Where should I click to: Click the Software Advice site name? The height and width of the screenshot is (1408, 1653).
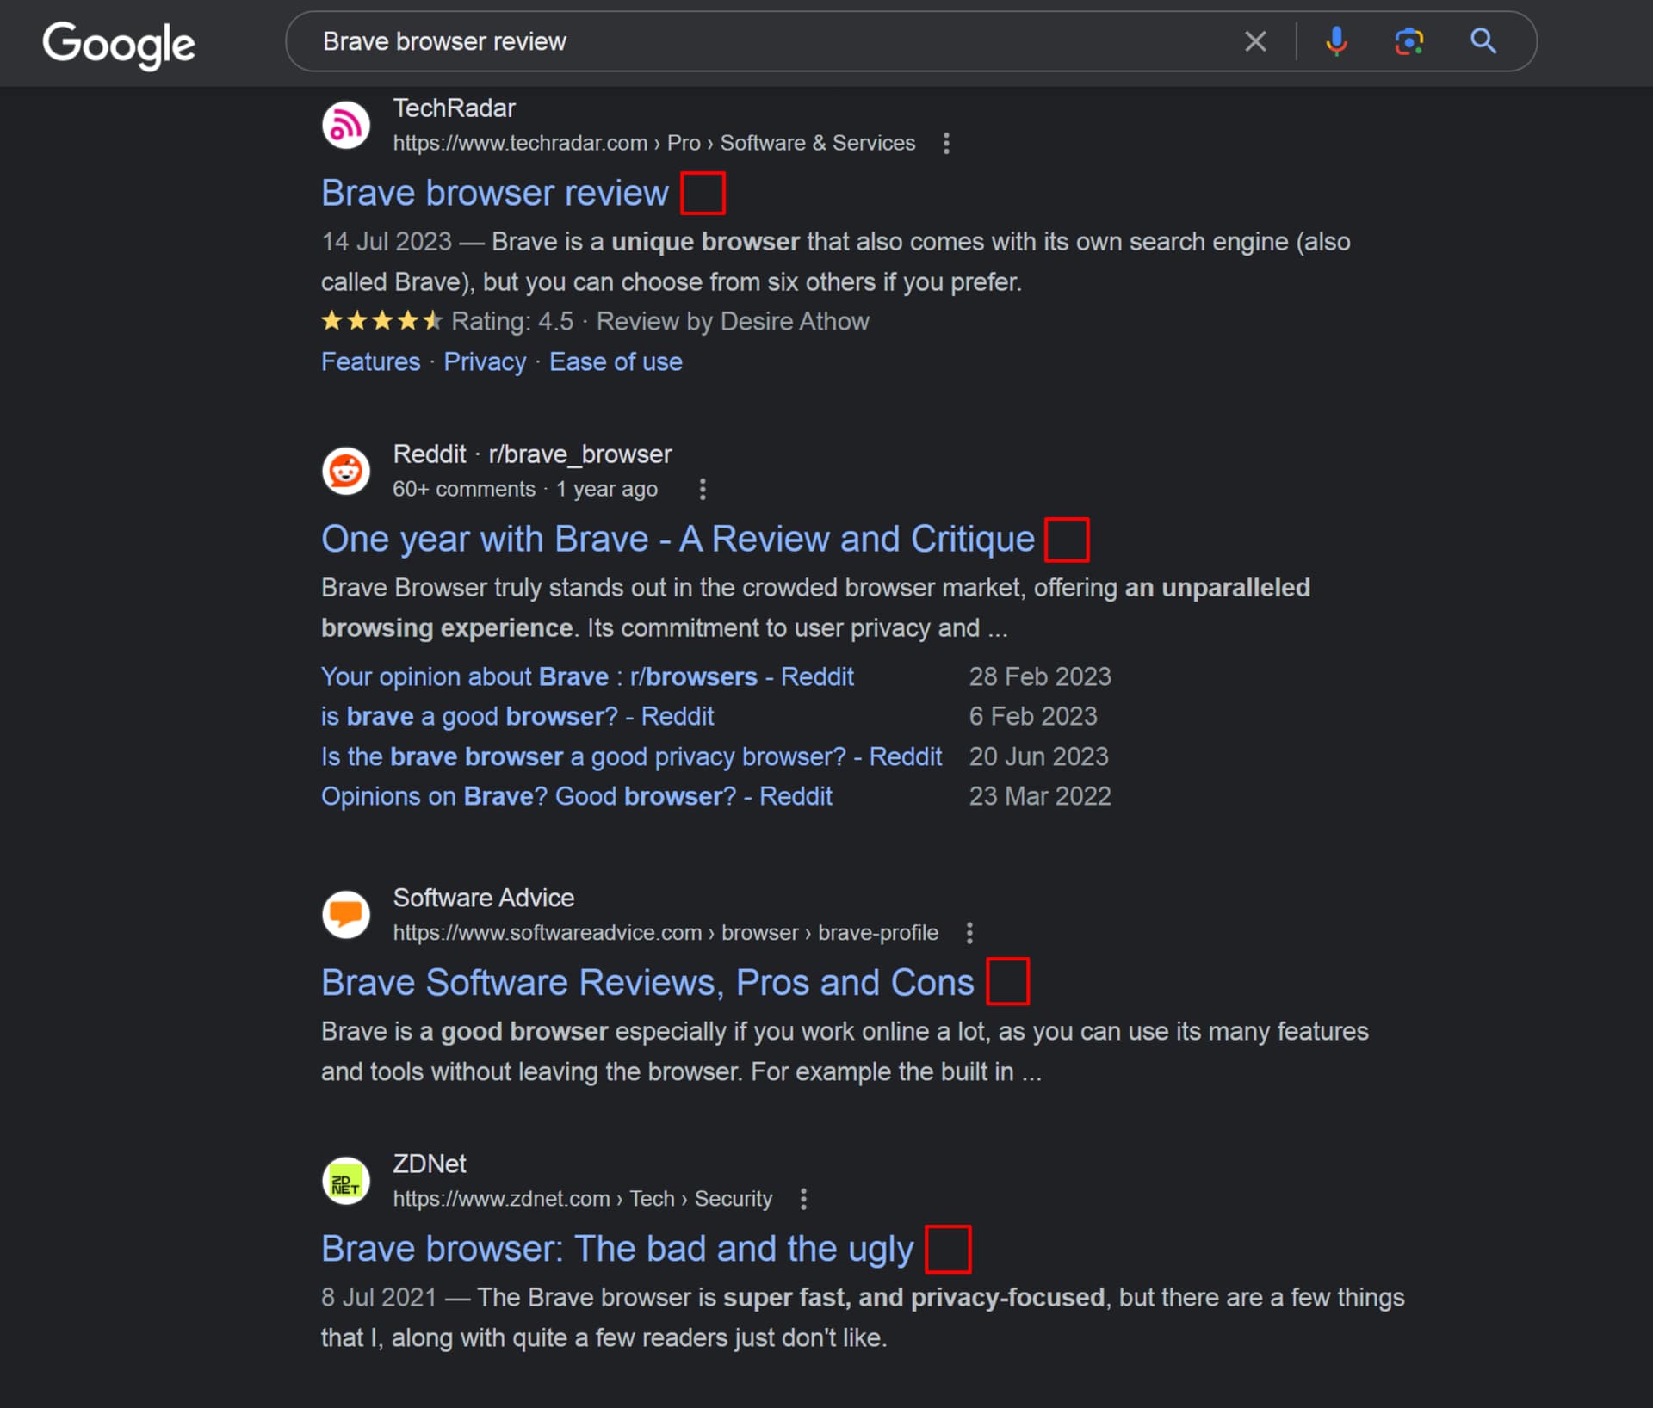(483, 898)
